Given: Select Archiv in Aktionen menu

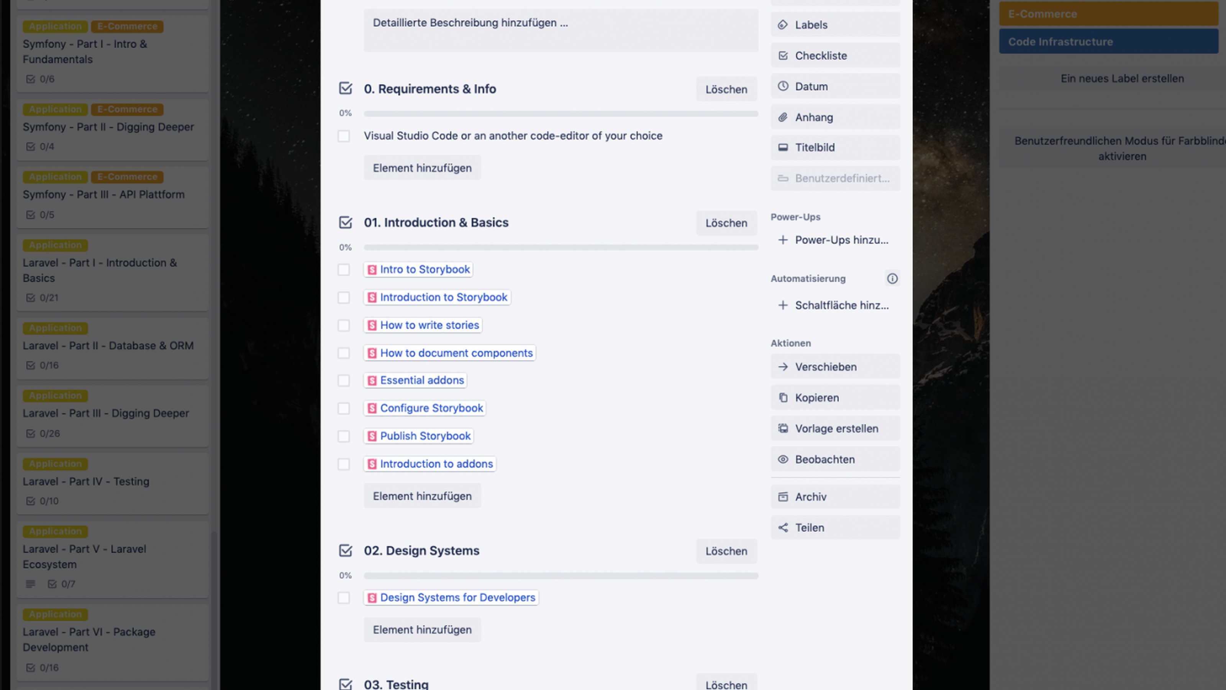Looking at the screenshot, I should pos(835,497).
